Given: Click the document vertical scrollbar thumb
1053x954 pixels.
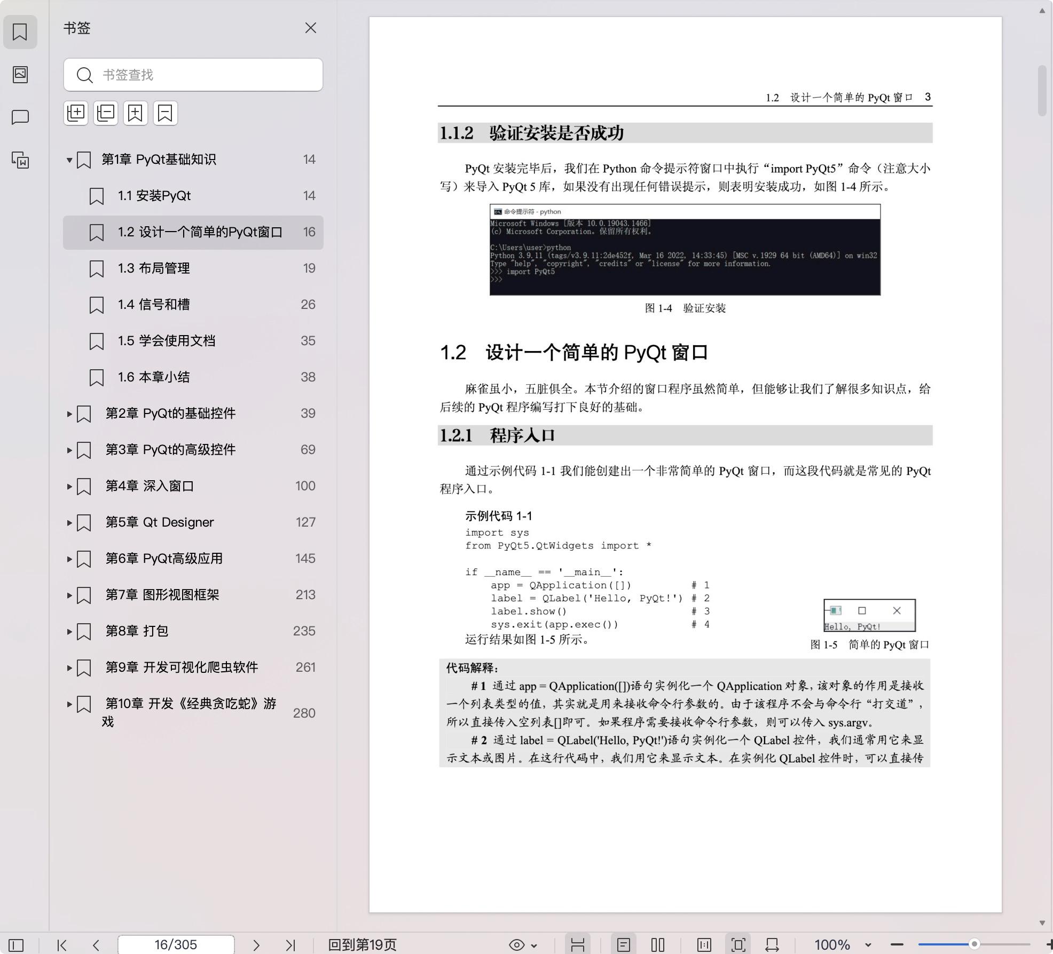Looking at the screenshot, I should pyautogui.click(x=1042, y=90).
